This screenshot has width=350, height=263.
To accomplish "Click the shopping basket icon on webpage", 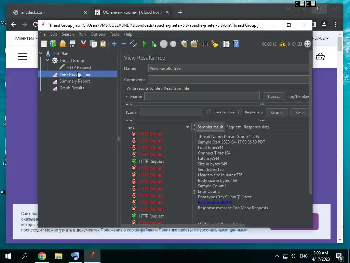I will tap(320, 57).
